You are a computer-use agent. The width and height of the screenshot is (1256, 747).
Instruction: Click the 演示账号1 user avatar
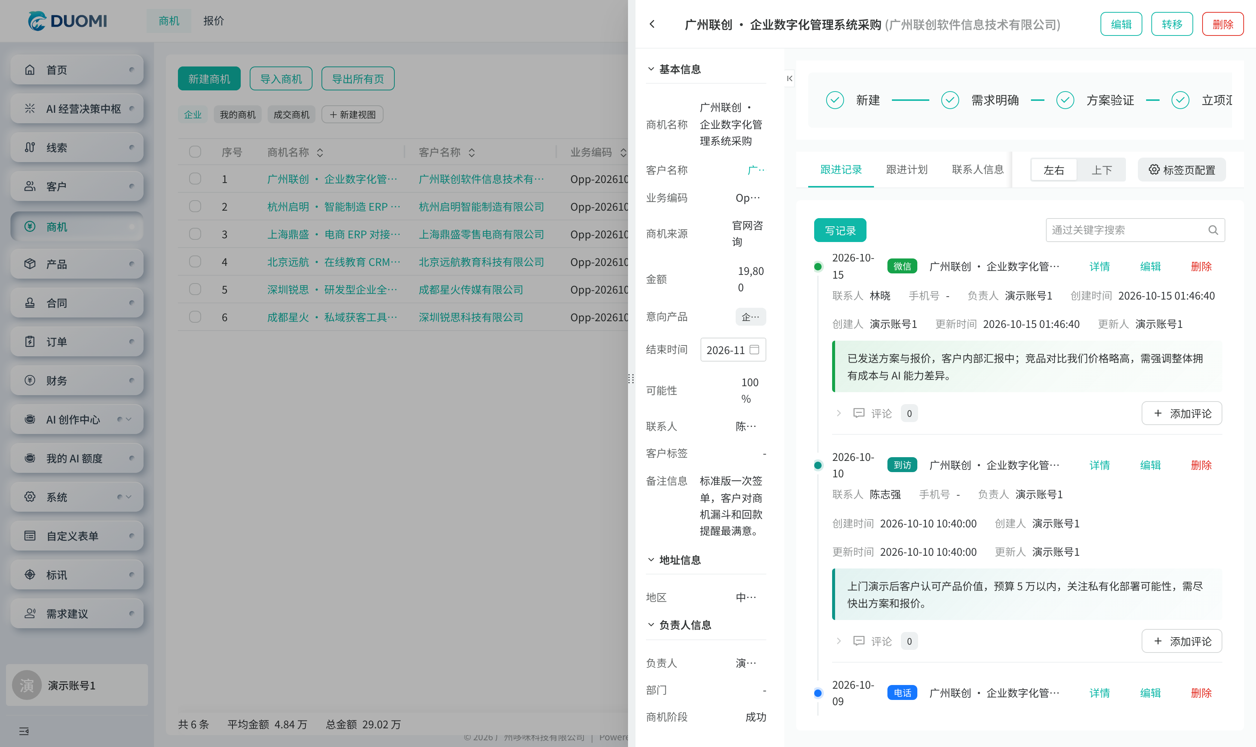pyautogui.click(x=27, y=685)
